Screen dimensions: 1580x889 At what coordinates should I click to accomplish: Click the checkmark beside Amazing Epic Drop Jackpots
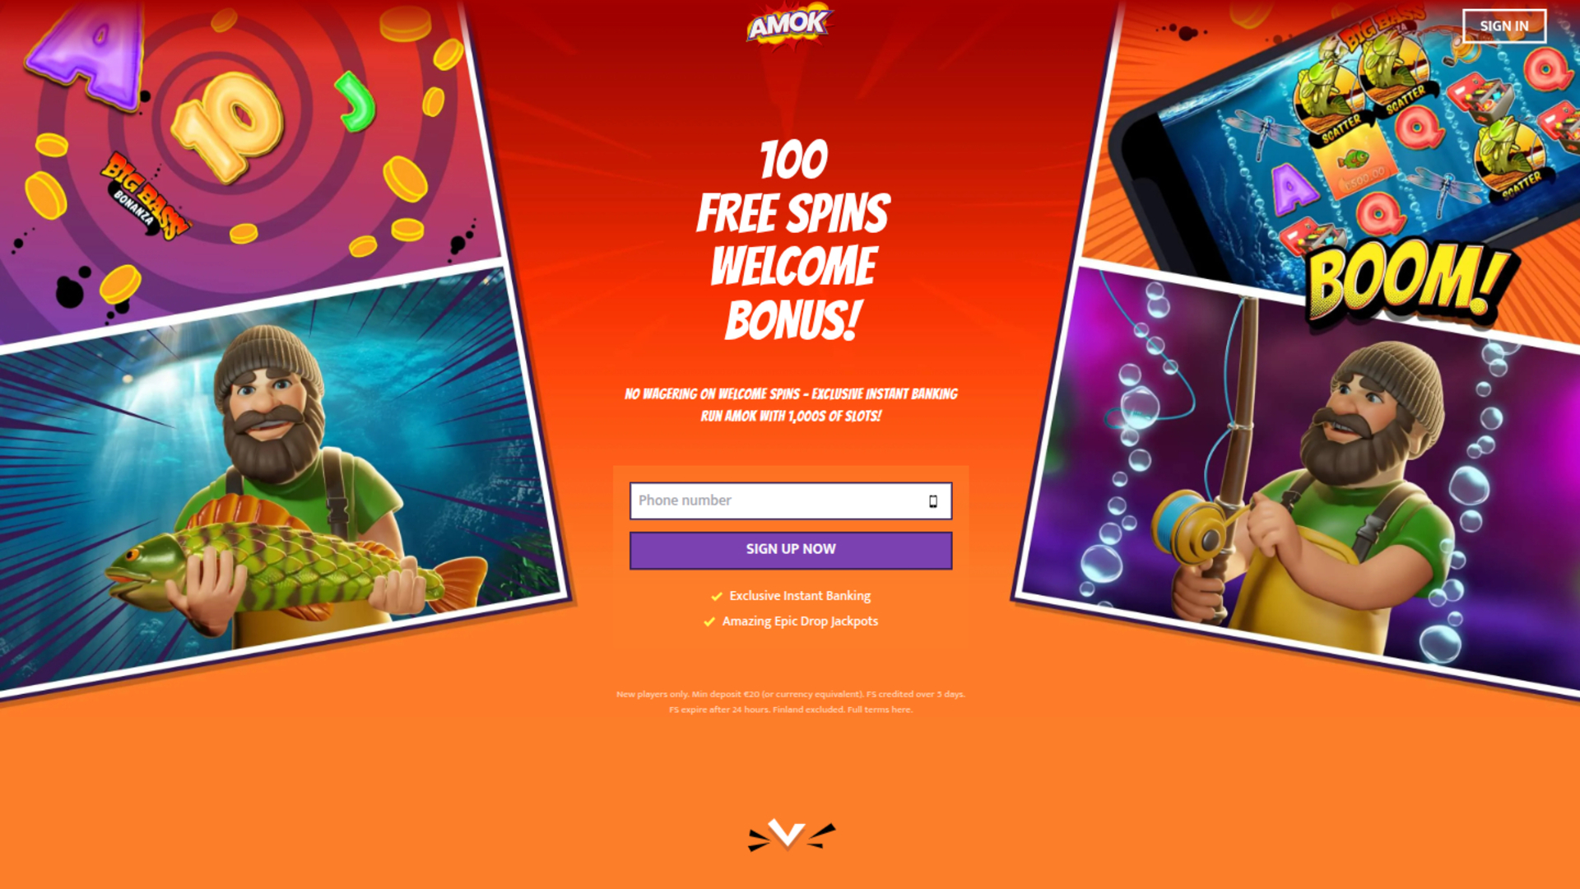(709, 621)
